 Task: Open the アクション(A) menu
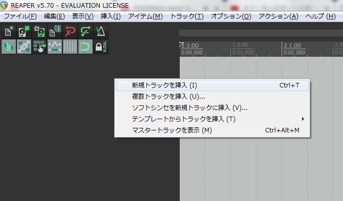click(278, 16)
